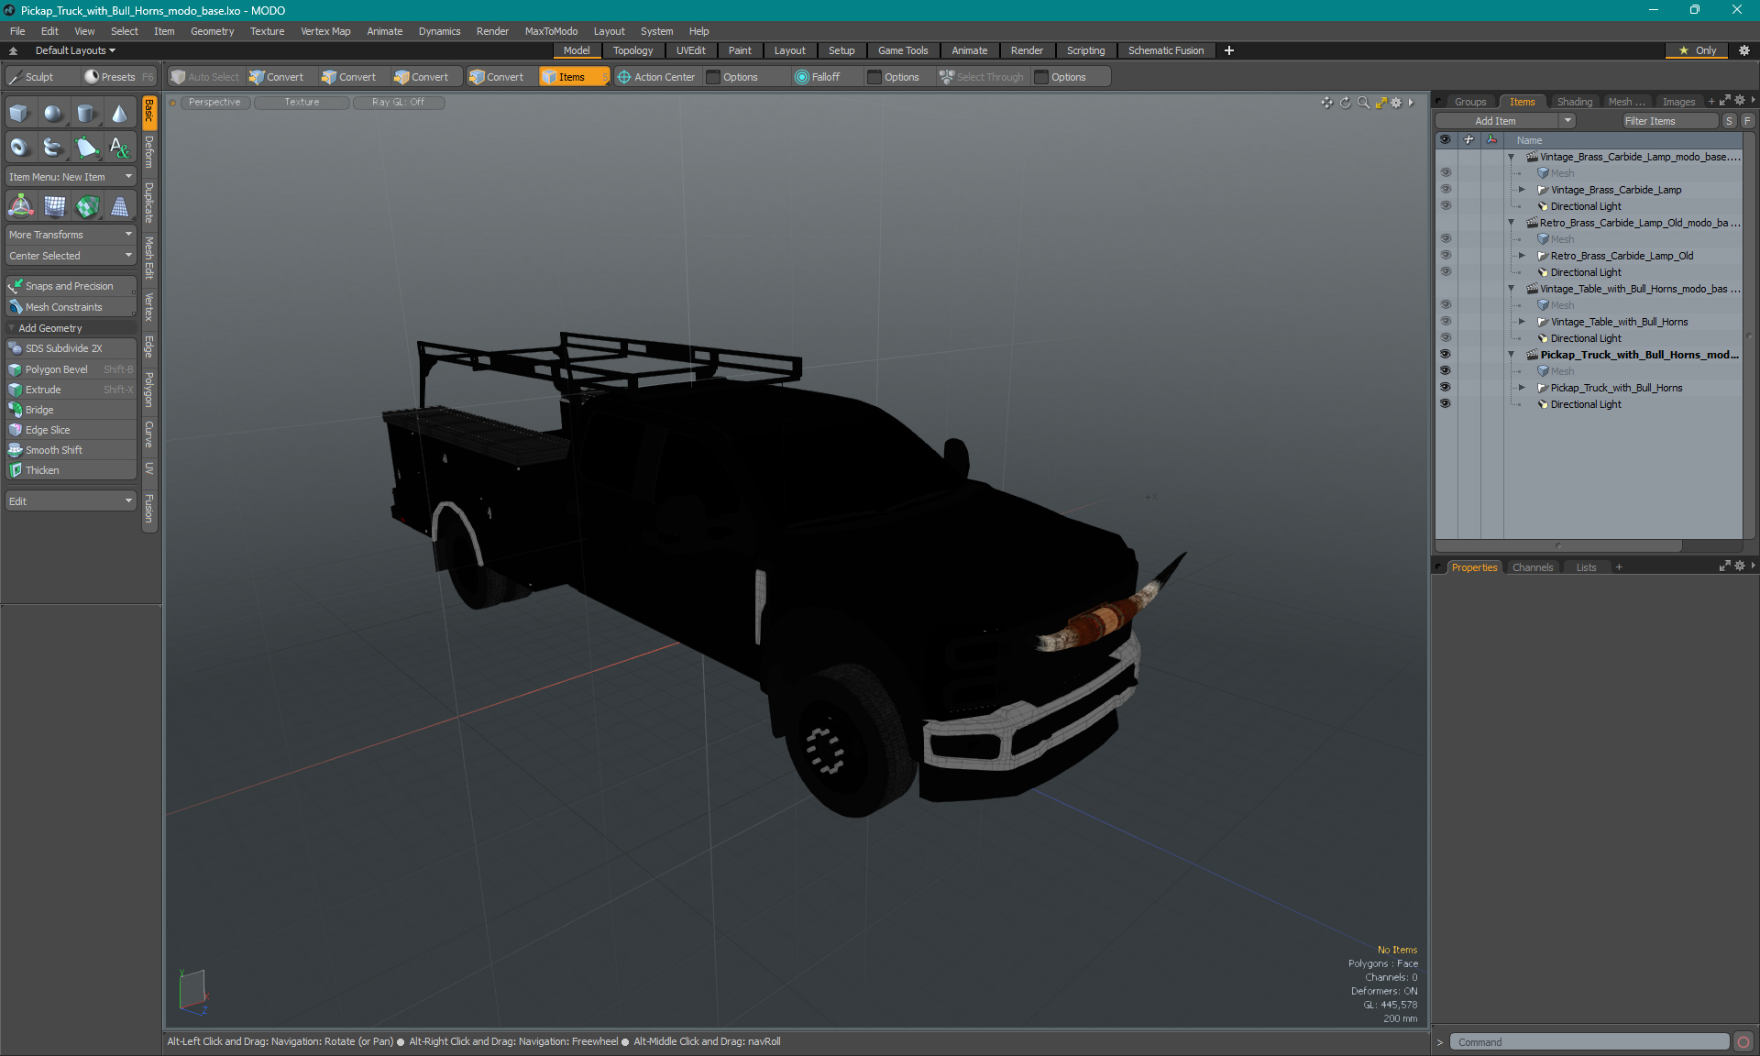Click the Perspective viewport view selector

pyautogui.click(x=214, y=103)
